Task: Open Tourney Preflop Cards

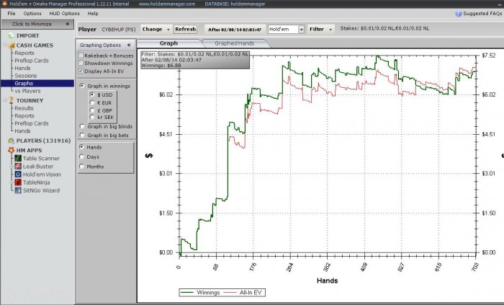Action: 32,123
